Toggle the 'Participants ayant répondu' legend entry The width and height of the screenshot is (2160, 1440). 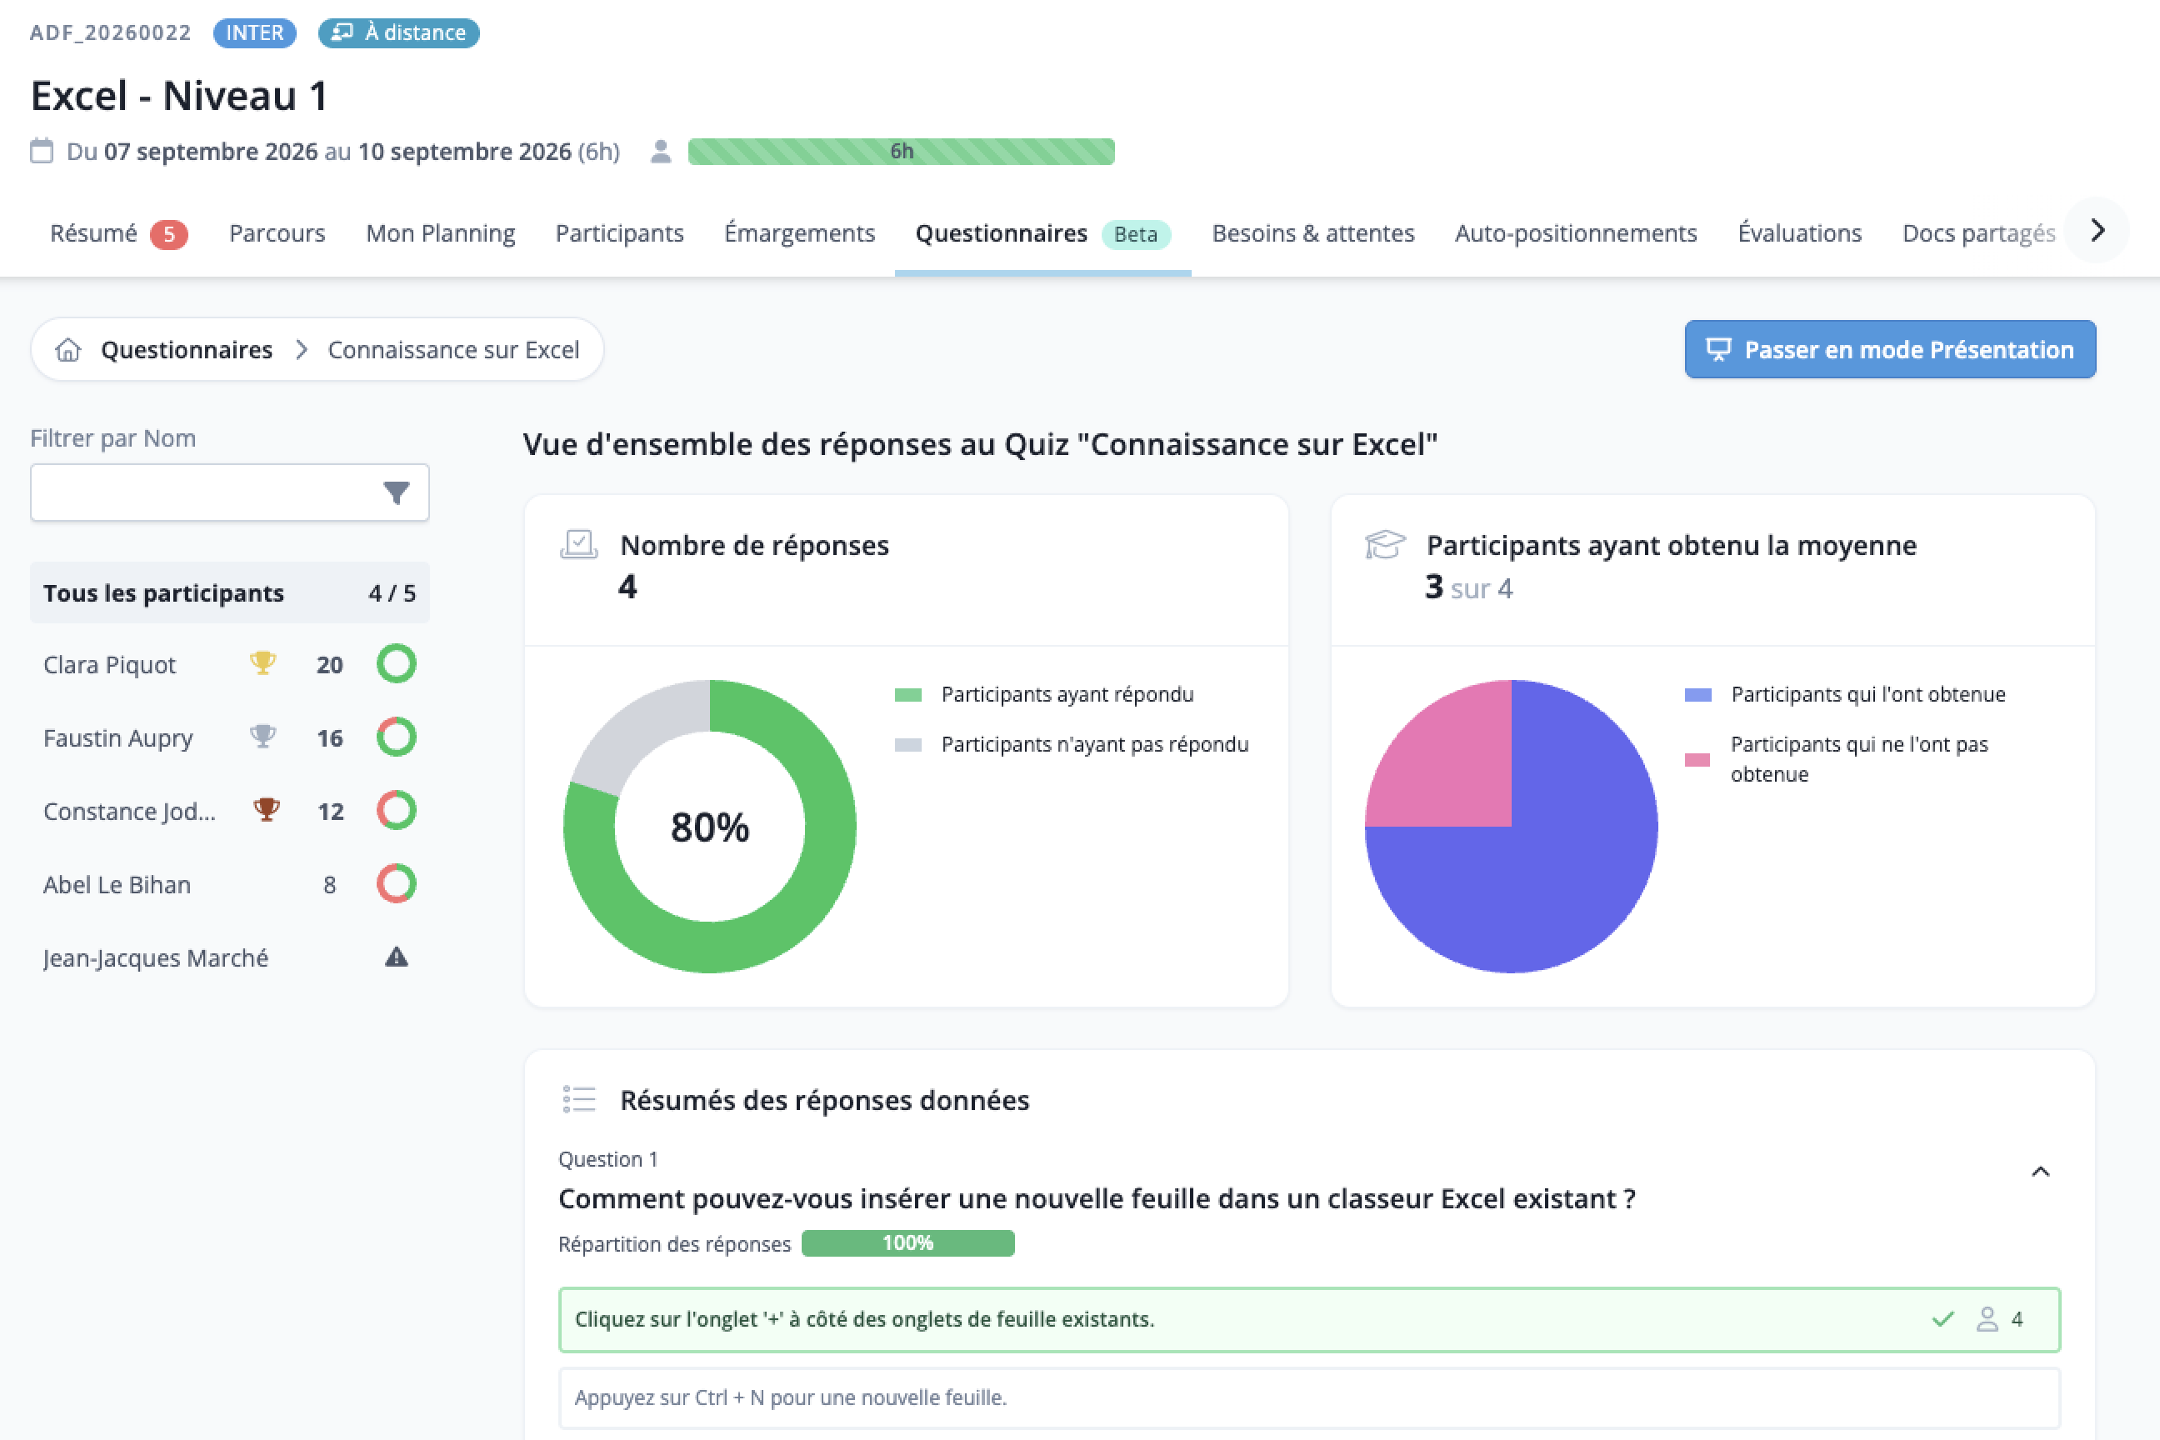[1044, 694]
